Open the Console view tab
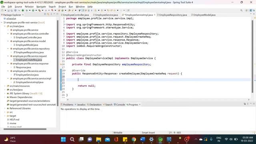This screenshot has height=144, width=256. [x=119, y=105]
